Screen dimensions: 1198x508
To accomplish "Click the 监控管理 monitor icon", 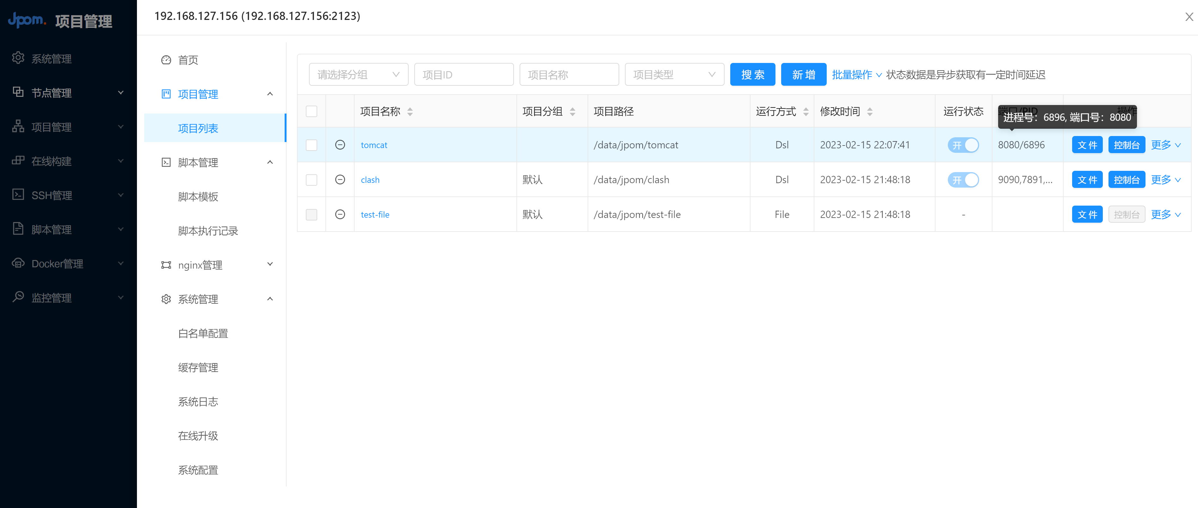I will coord(18,297).
